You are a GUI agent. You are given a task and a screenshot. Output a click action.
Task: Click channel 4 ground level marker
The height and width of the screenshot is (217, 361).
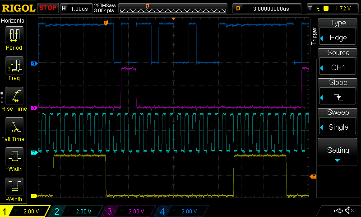pyautogui.click(x=34, y=63)
